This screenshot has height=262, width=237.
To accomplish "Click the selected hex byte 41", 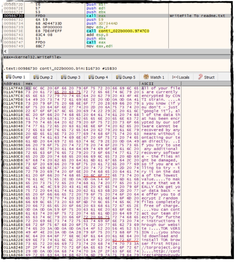I will click(28, 88).
